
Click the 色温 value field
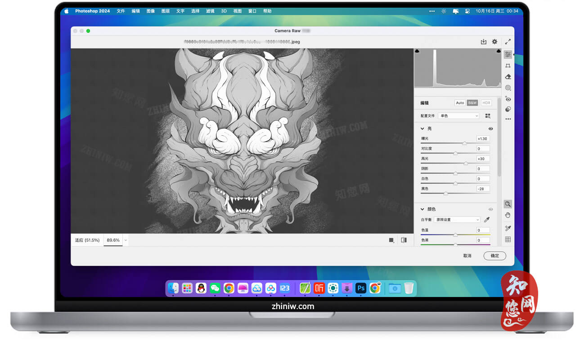(483, 230)
